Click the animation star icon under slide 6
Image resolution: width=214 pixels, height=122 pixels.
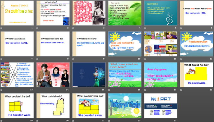[x=181, y=28]
